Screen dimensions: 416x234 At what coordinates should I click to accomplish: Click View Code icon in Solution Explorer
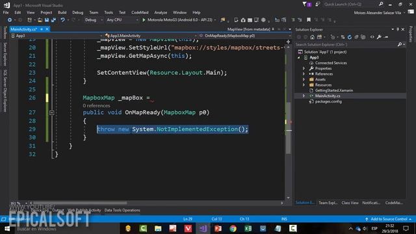[x=372, y=37]
